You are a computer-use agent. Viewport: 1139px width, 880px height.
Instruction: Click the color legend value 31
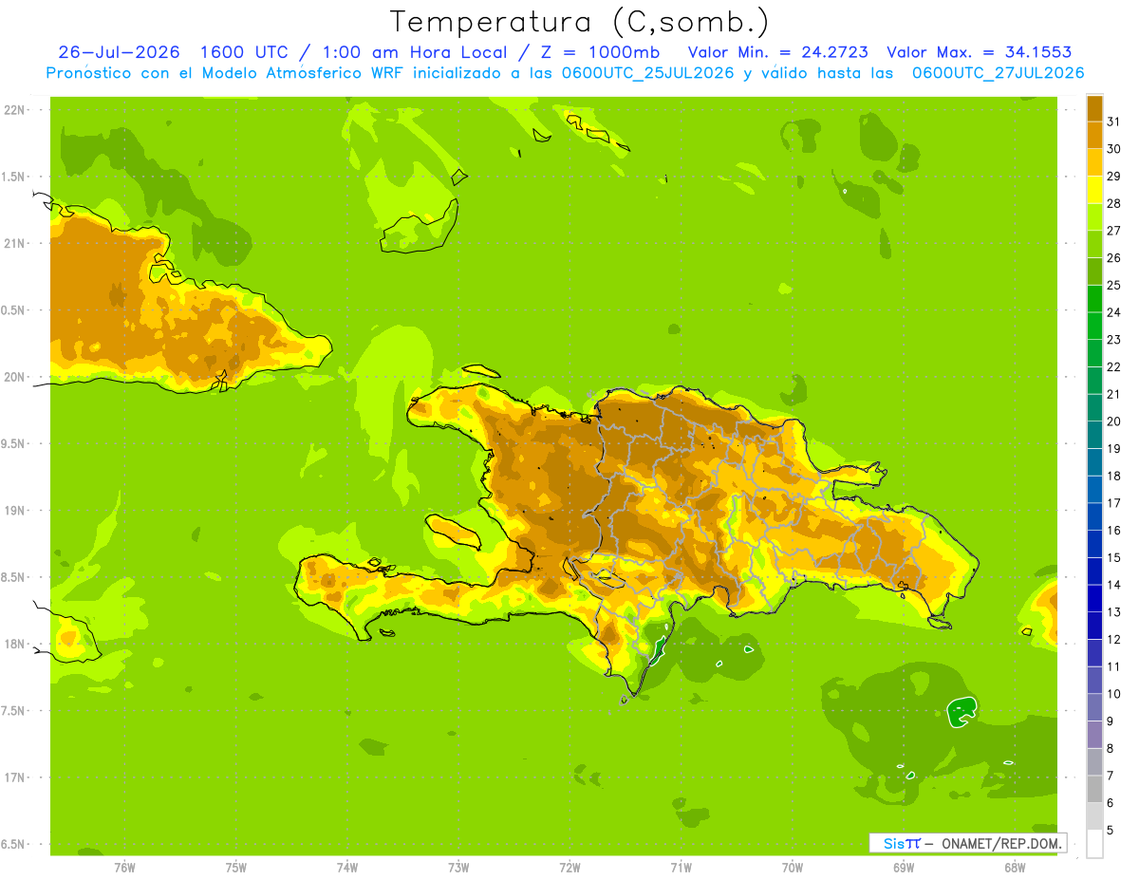(1113, 122)
